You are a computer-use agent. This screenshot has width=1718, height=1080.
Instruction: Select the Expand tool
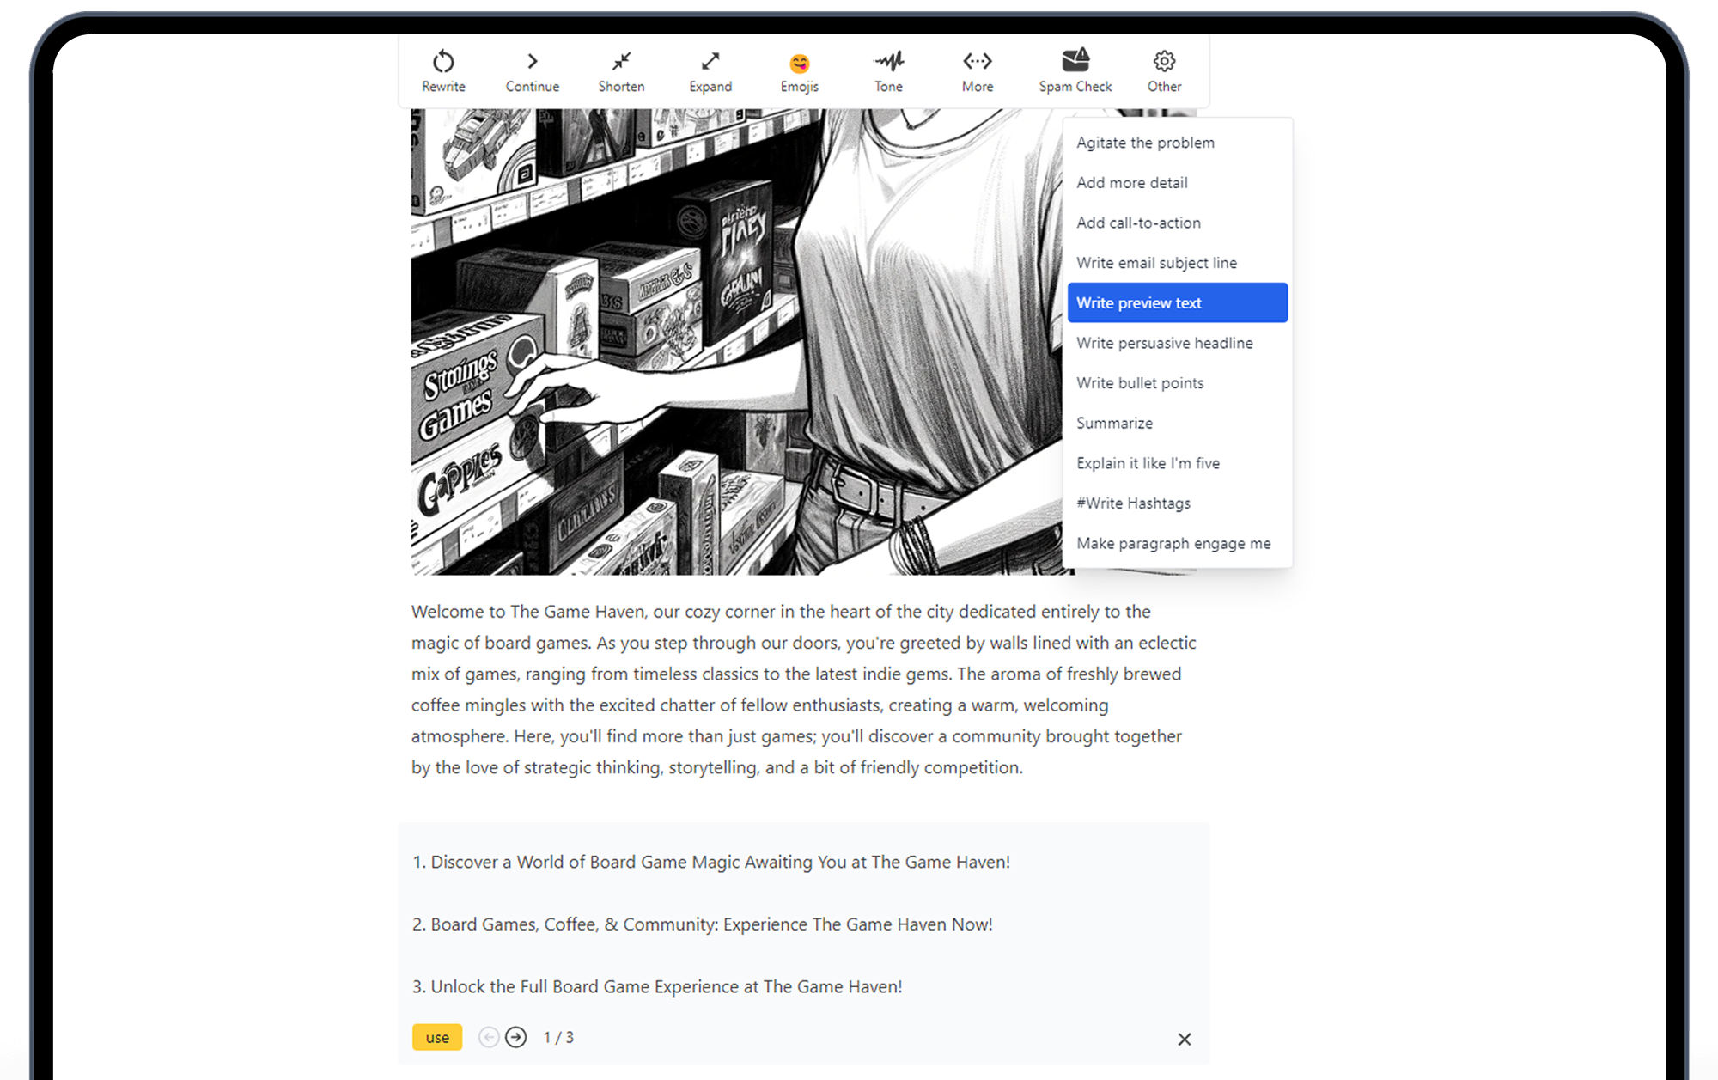click(x=710, y=62)
